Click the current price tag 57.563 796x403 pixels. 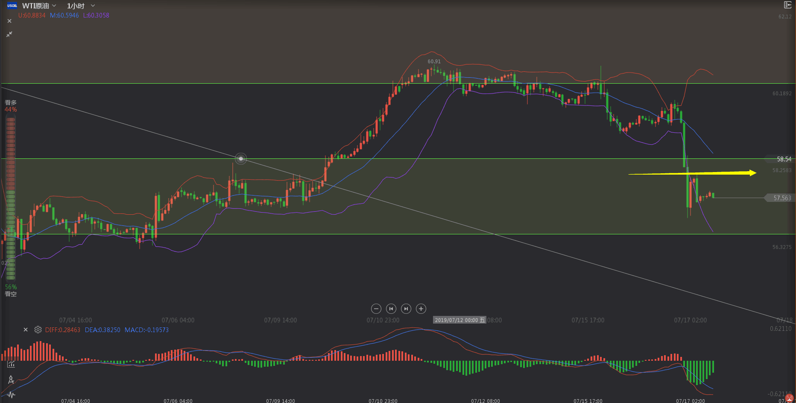click(780, 198)
